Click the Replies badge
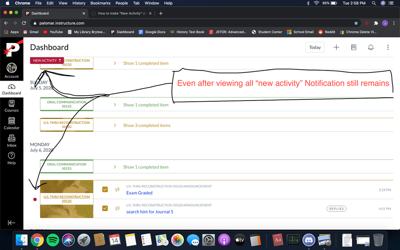This screenshot has height=250, width=400. point(337,209)
